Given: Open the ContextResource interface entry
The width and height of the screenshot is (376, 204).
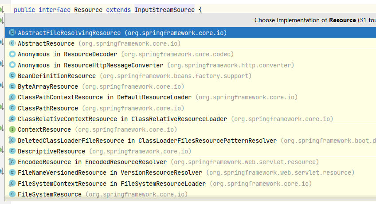Looking at the screenshot, I should [190, 129].
